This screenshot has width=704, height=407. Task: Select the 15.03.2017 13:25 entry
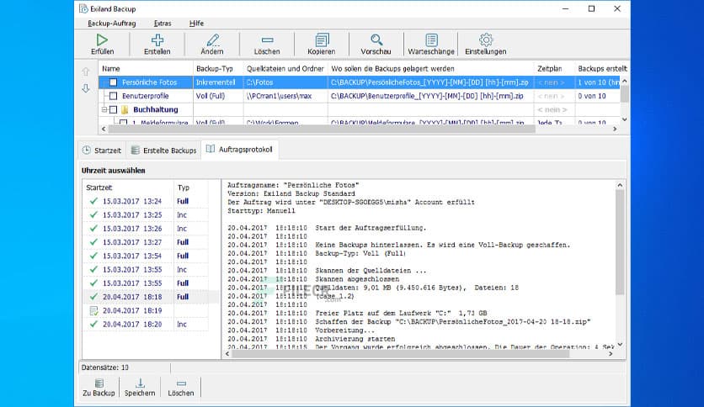[146, 215]
